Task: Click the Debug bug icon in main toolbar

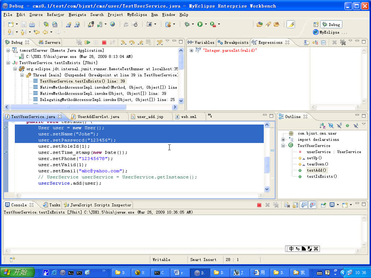Action: 187,24
